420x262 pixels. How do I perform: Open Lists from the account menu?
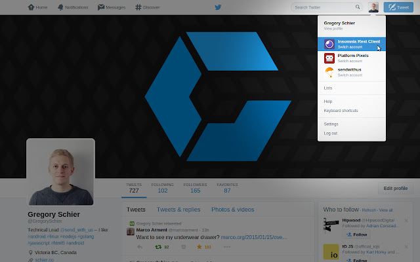click(x=328, y=88)
